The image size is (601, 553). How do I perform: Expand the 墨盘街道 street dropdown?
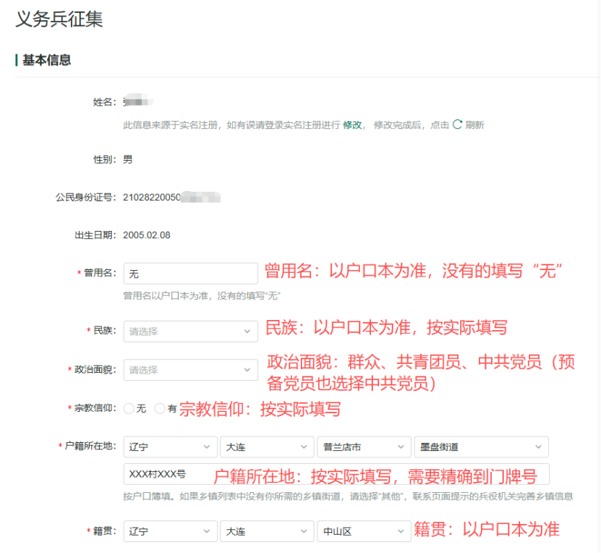[481, 447]
